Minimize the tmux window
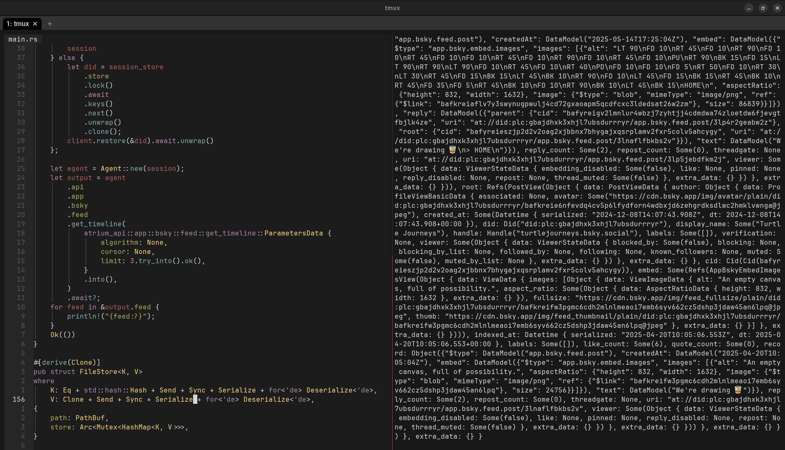This screenshot has height=450, width=785. (x=749, y=8)
